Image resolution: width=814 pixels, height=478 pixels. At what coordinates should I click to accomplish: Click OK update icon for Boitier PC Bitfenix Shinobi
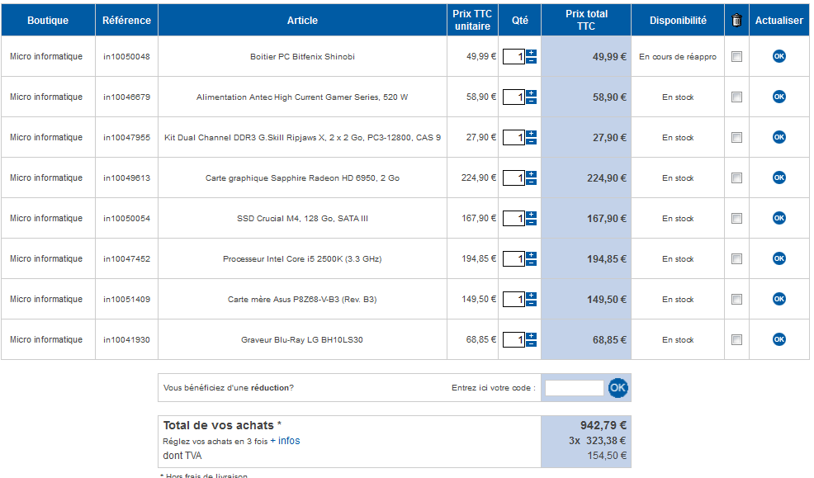779,56
